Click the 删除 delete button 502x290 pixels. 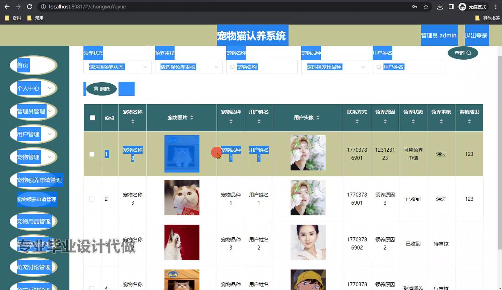coord(101,89)
